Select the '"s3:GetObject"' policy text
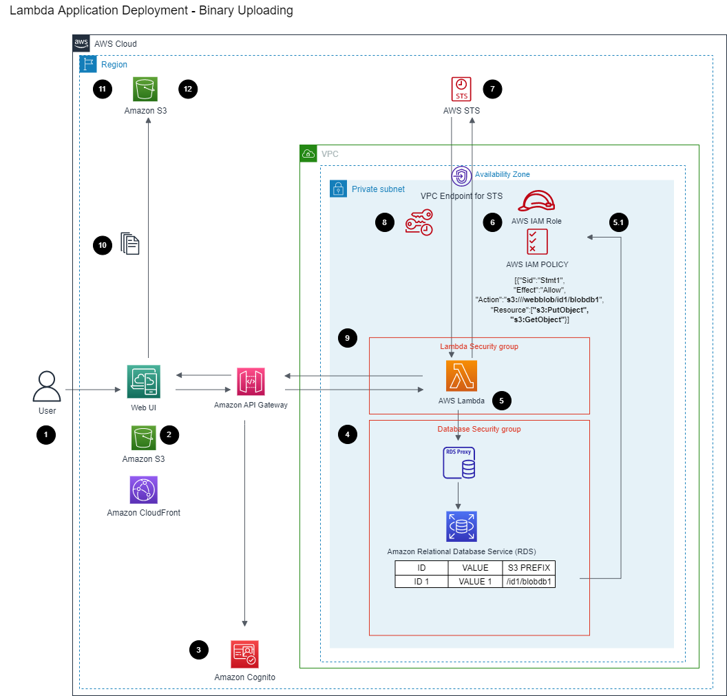 coord(540,319)
